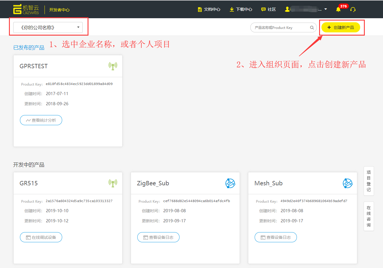
Task: Go to 下载中心 in the top navigation
Action: click(x=241, y=10)
